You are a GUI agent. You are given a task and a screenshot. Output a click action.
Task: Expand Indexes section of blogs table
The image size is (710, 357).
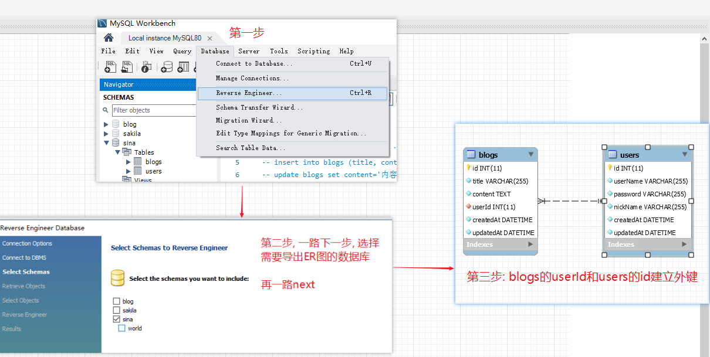[x=530, y=244]
